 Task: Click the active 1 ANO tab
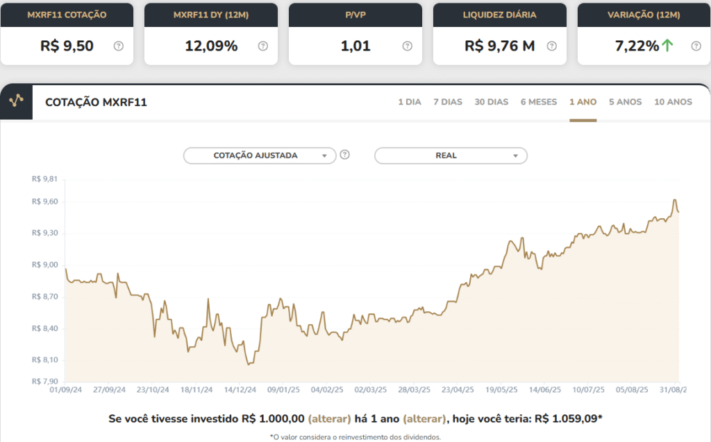[583, 102]
